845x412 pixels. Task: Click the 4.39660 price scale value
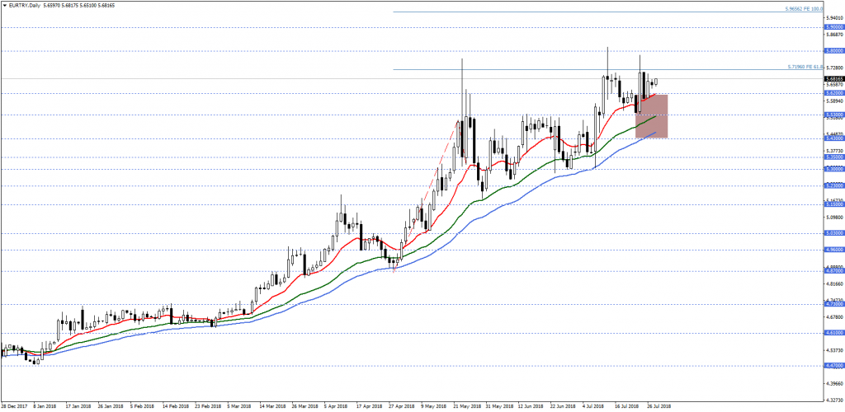pos(834,383)
